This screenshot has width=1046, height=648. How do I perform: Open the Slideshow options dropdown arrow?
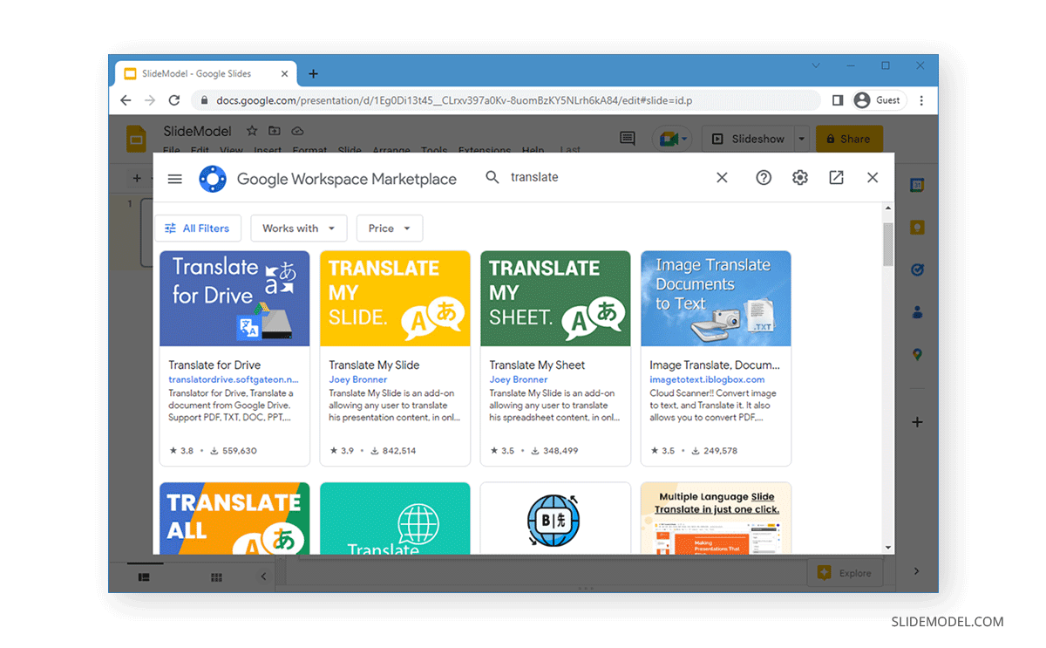tap(801, 139)
